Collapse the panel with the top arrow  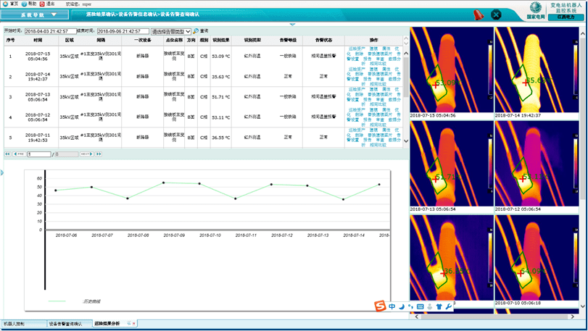293,25
